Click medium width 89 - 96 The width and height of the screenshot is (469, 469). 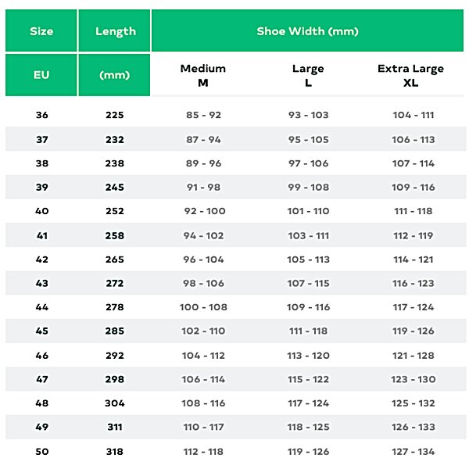pos(203,163)
